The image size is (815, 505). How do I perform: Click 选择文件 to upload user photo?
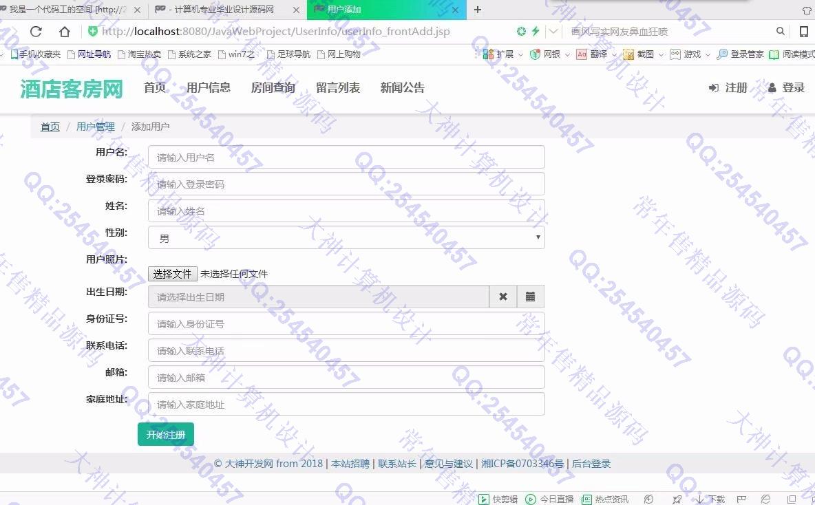(173, 274)
